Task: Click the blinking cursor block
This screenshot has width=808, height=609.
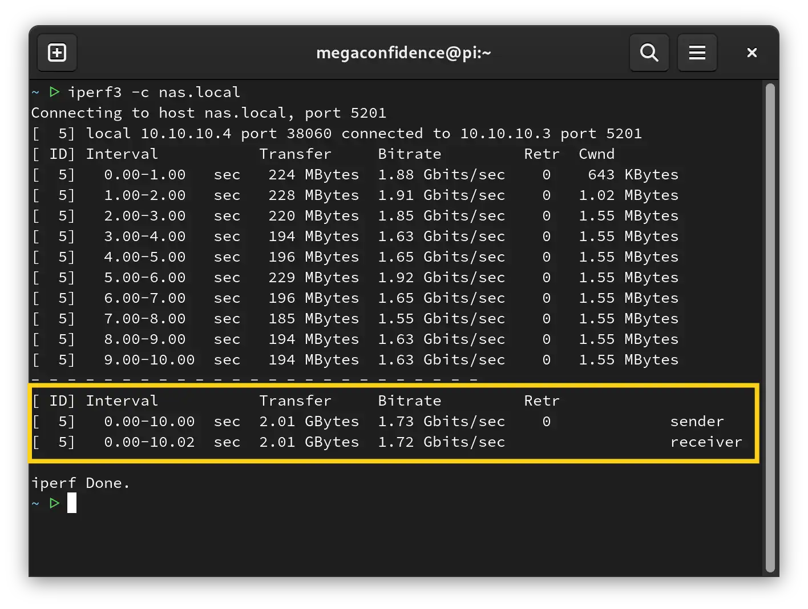Action: pyautogui.click(x=72, y=503)
